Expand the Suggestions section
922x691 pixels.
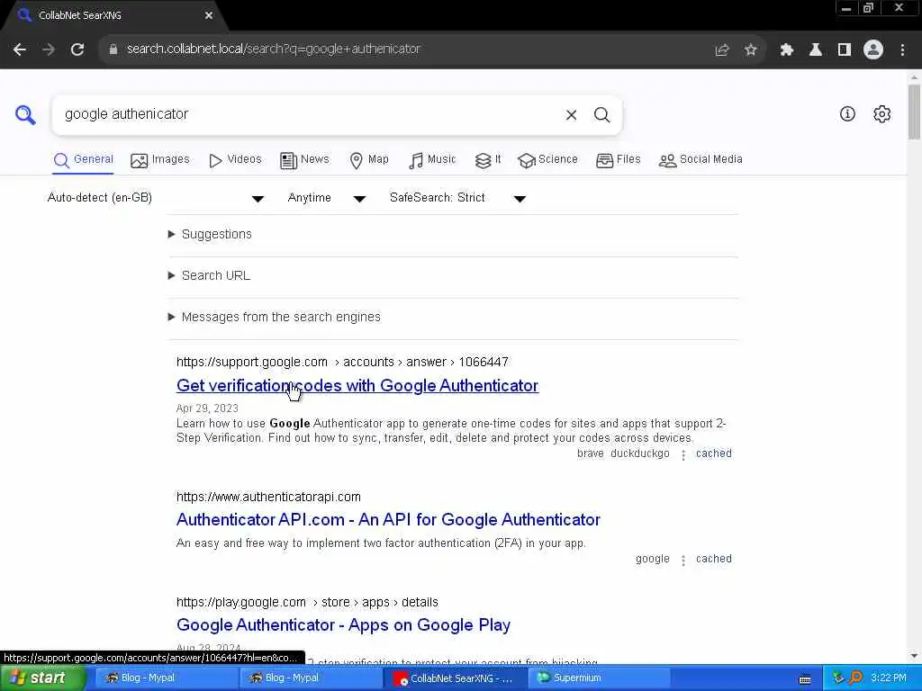[x=211, y=235]
